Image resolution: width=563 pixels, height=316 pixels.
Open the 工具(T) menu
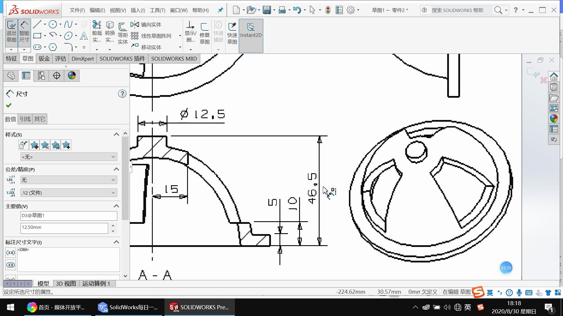(x=157, y=10)
